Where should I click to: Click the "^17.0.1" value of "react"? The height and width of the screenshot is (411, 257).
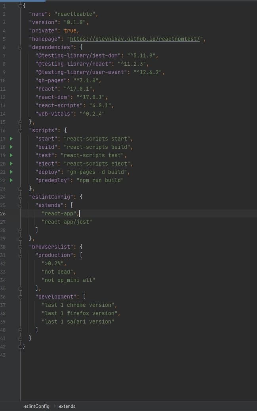tap(78, 89)
